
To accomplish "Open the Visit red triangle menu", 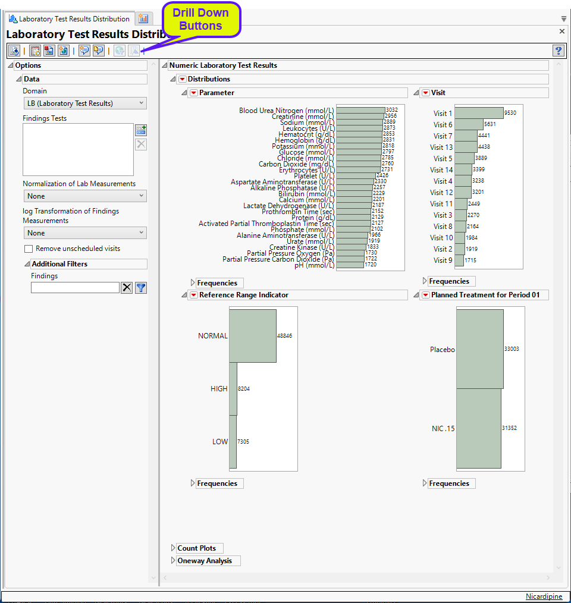I will coord(425,93).
